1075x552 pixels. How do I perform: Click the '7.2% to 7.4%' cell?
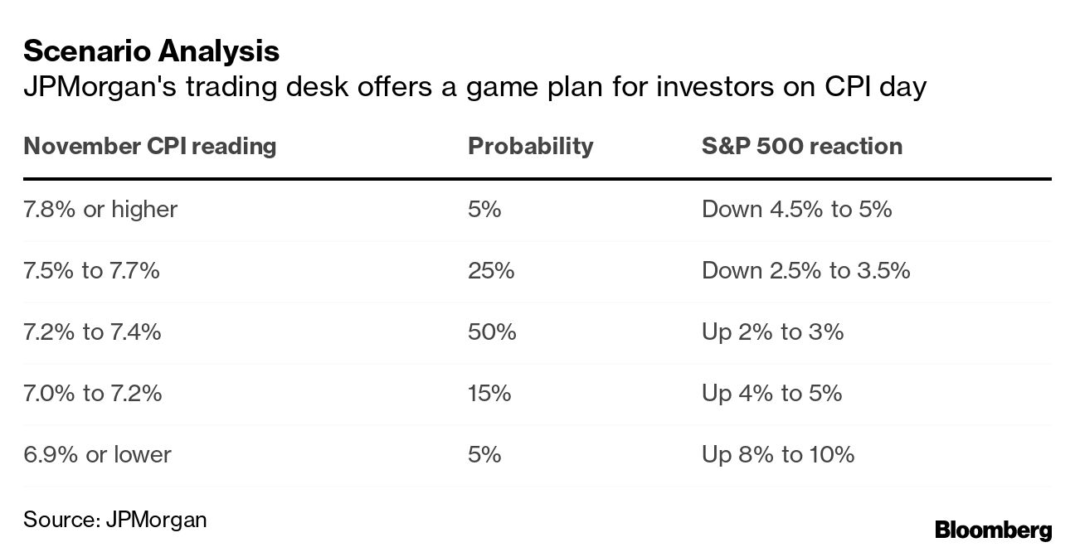point(92,332)
